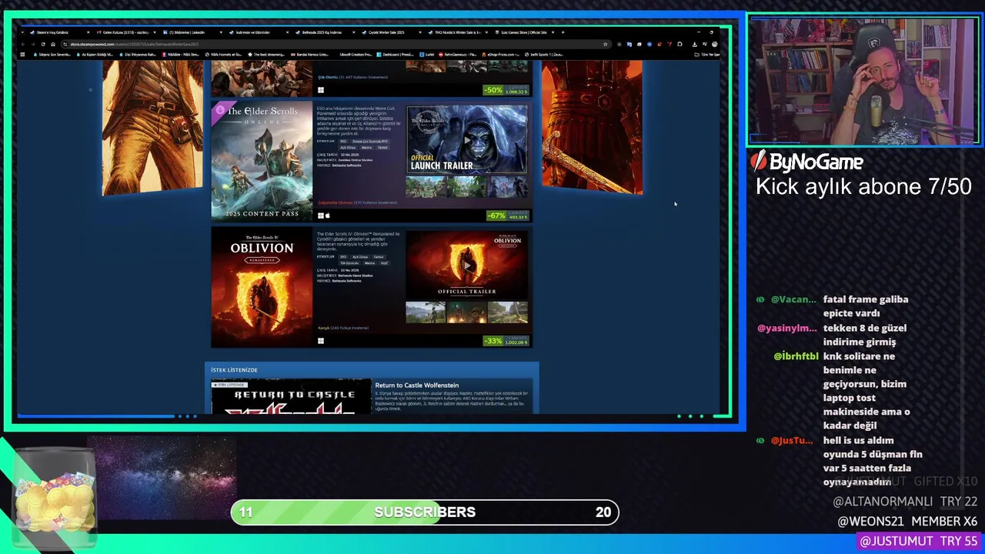985x554 pixels.
Task: Click the @JUSTUMUT TRY 55 donation banner
Action: click(x=918, y=542)
